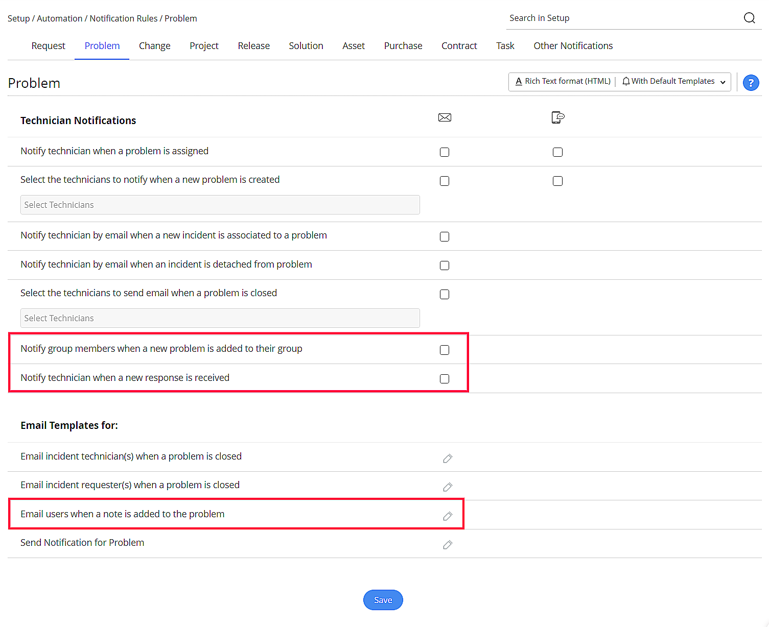Enable email when a problem is assigned

[445, 152]
